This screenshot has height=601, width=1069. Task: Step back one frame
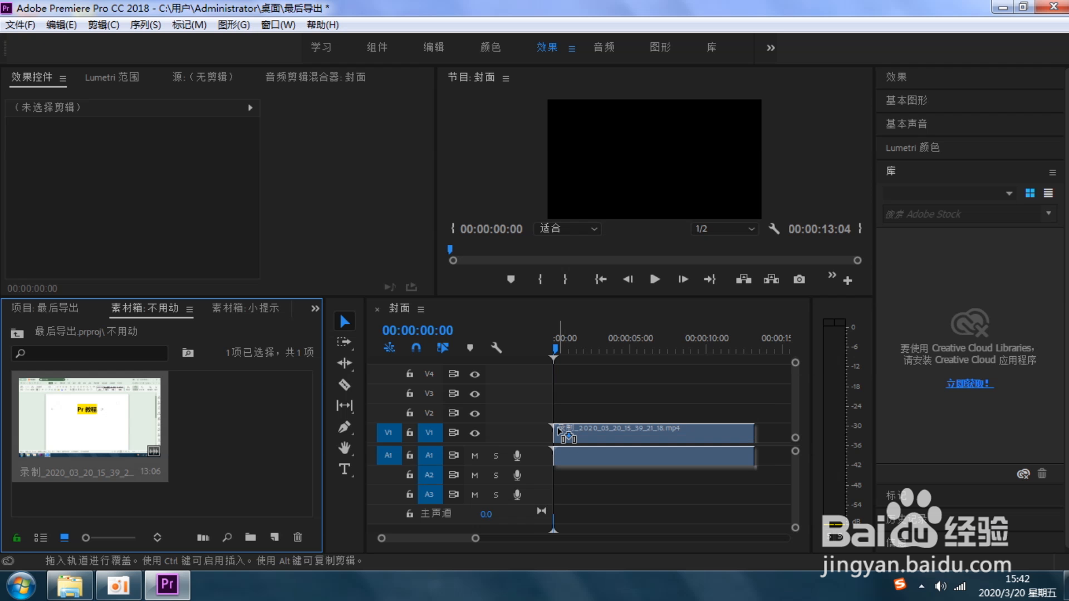point(627,279)
